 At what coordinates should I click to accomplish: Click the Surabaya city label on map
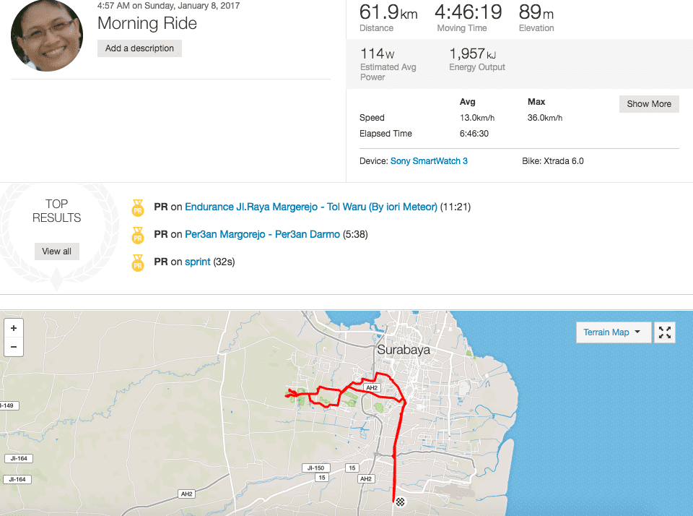404,350
